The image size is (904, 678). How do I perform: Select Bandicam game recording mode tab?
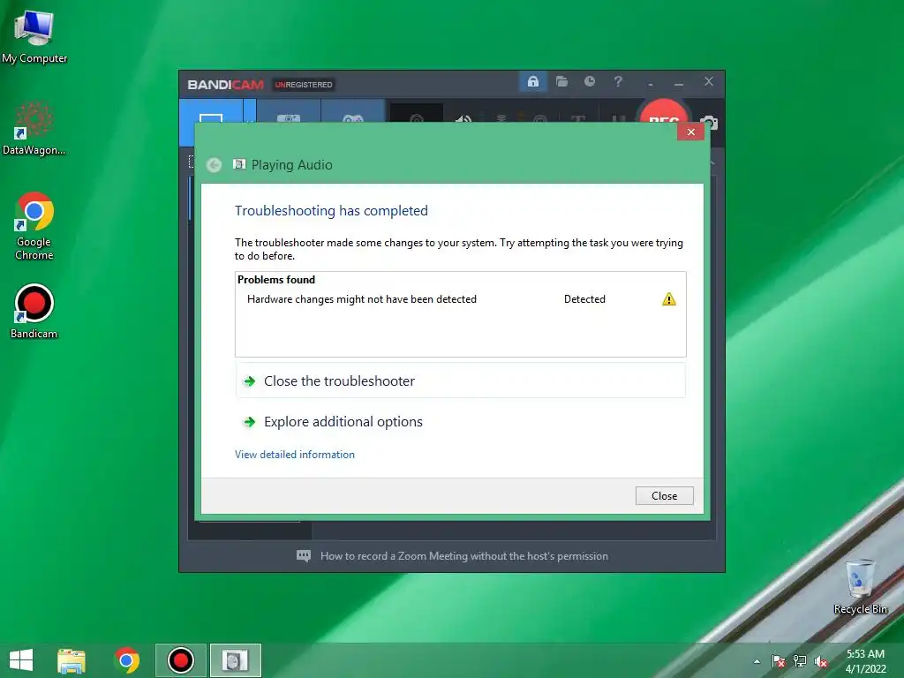pos(353,112)
